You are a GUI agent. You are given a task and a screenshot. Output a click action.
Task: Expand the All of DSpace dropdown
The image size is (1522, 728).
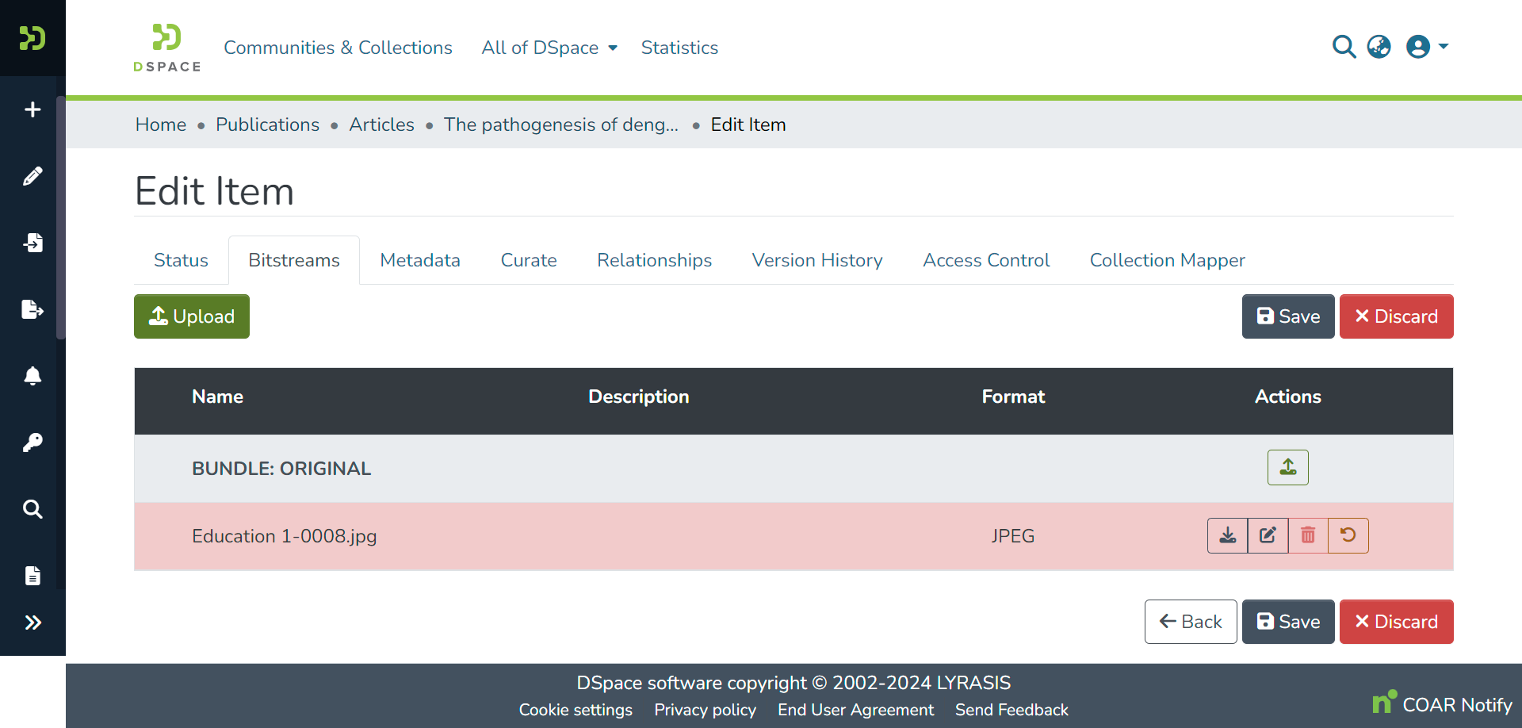tap(549, 48)
